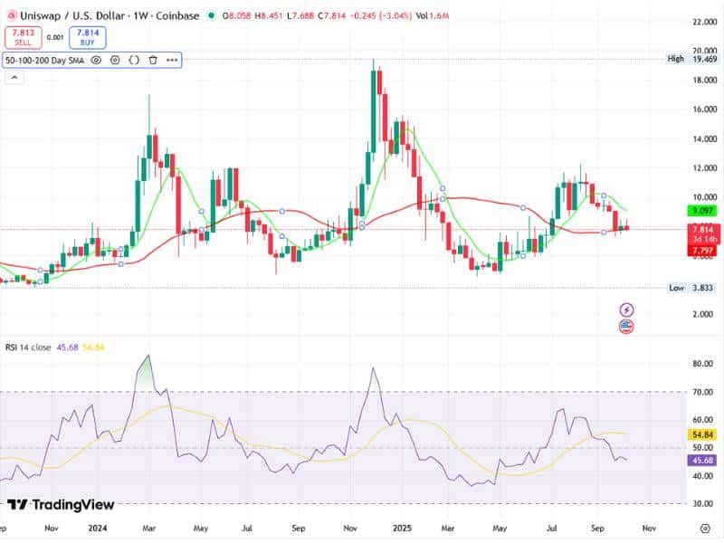Click the US flag economic event icon
This screenshot has width=724, height=543.
(626, 326)
